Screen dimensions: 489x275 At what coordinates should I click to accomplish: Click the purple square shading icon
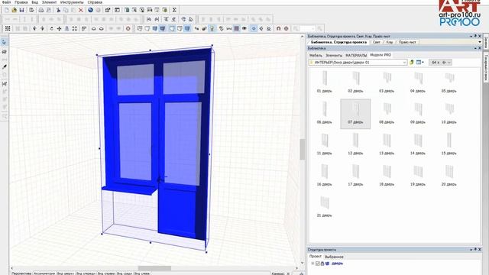237,28
